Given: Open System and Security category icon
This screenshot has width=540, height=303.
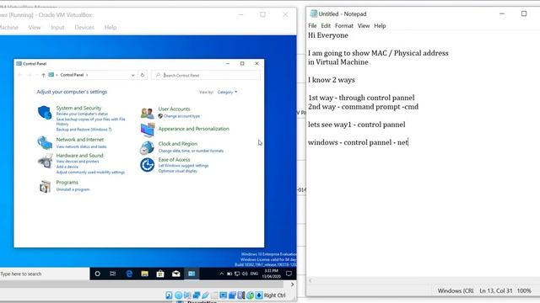Looking at the screenshot, I should pyautogui.click(x=45, y=112).
